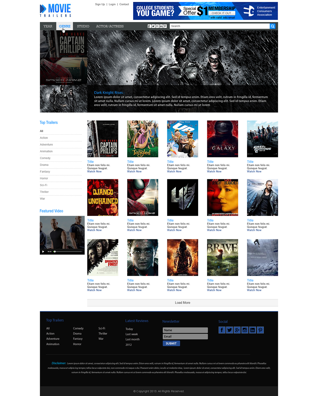
Task: Play the featured video
Action: click(43, 251)
